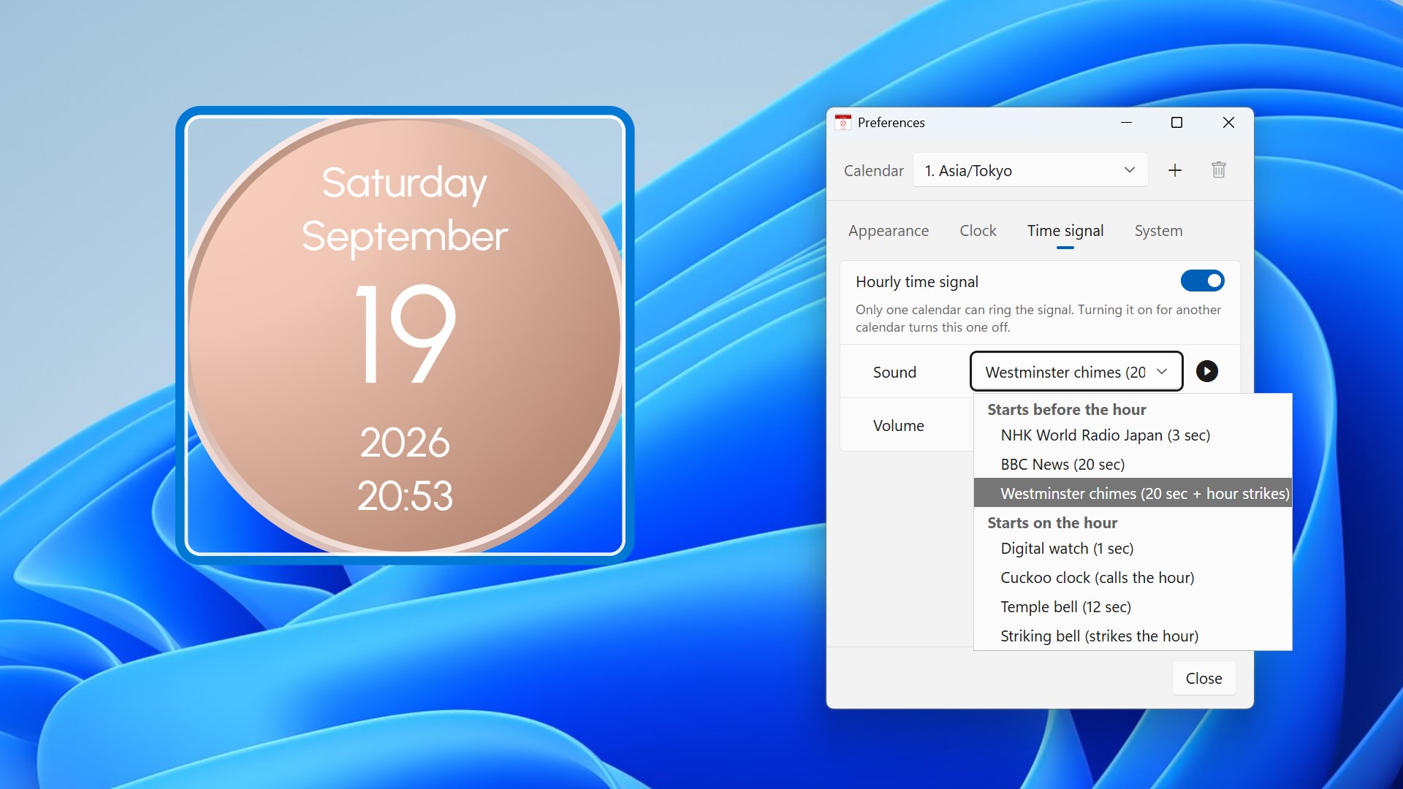This screenshot has width=1403, height=789.
Task: Turn off the Hourly time signal switch
Action: 1203,281
